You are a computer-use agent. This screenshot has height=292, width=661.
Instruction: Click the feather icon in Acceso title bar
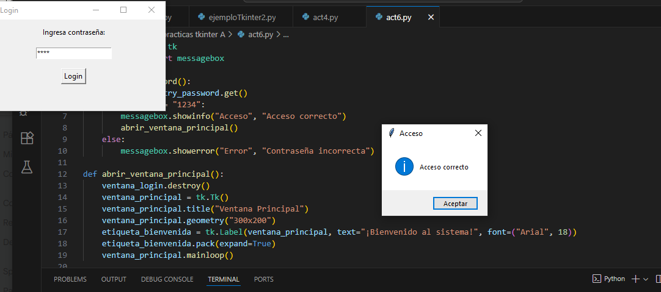tap(392, 133)
